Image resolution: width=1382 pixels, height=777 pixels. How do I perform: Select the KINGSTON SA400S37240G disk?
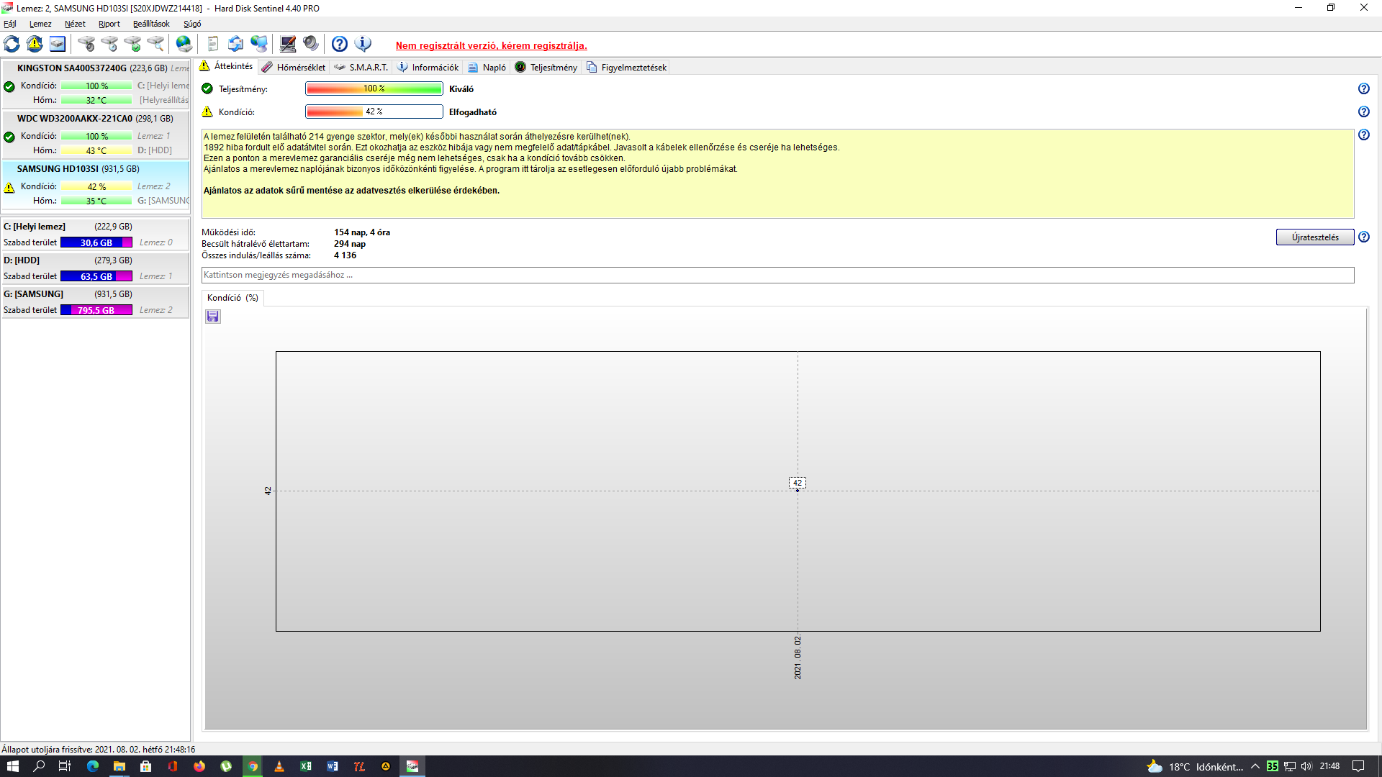[96, 83]
